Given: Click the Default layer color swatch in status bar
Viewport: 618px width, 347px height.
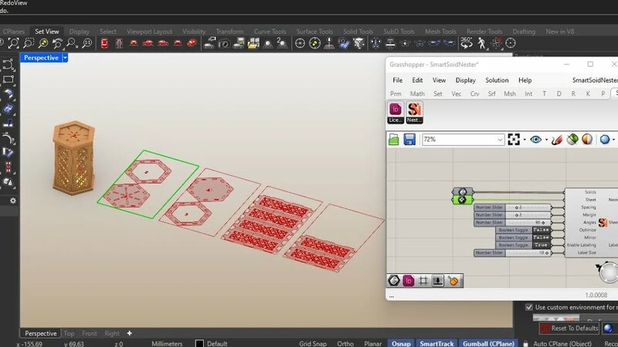Looking at the screenshot, I should pyautogui.click(x=199, y=343).
